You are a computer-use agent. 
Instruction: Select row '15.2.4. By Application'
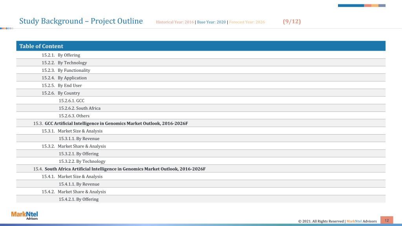click(201, 78)
